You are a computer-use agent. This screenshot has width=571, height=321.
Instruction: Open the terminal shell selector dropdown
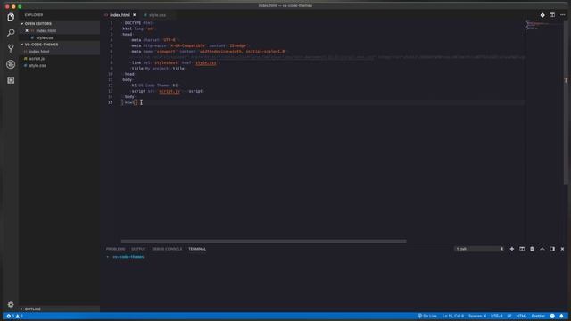point(479,249)
